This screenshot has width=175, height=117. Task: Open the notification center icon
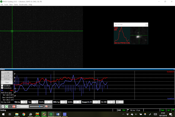point(171,115)
